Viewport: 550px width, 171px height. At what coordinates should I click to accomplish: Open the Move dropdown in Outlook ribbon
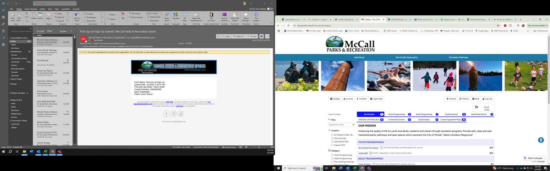point(112,15)
